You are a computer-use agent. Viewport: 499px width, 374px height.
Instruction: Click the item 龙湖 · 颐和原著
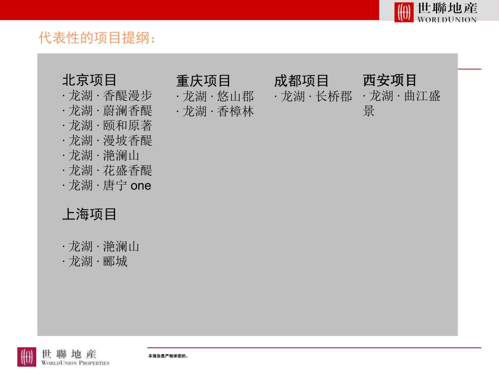click(x=107, y=125)
